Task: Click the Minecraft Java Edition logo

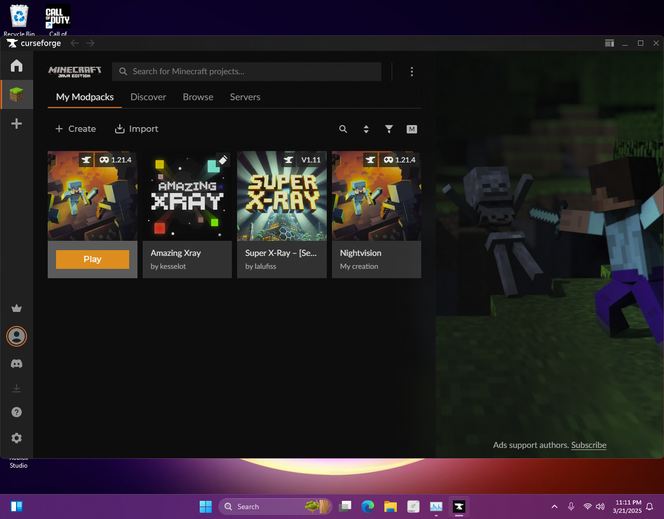Action: pos(75,72)
